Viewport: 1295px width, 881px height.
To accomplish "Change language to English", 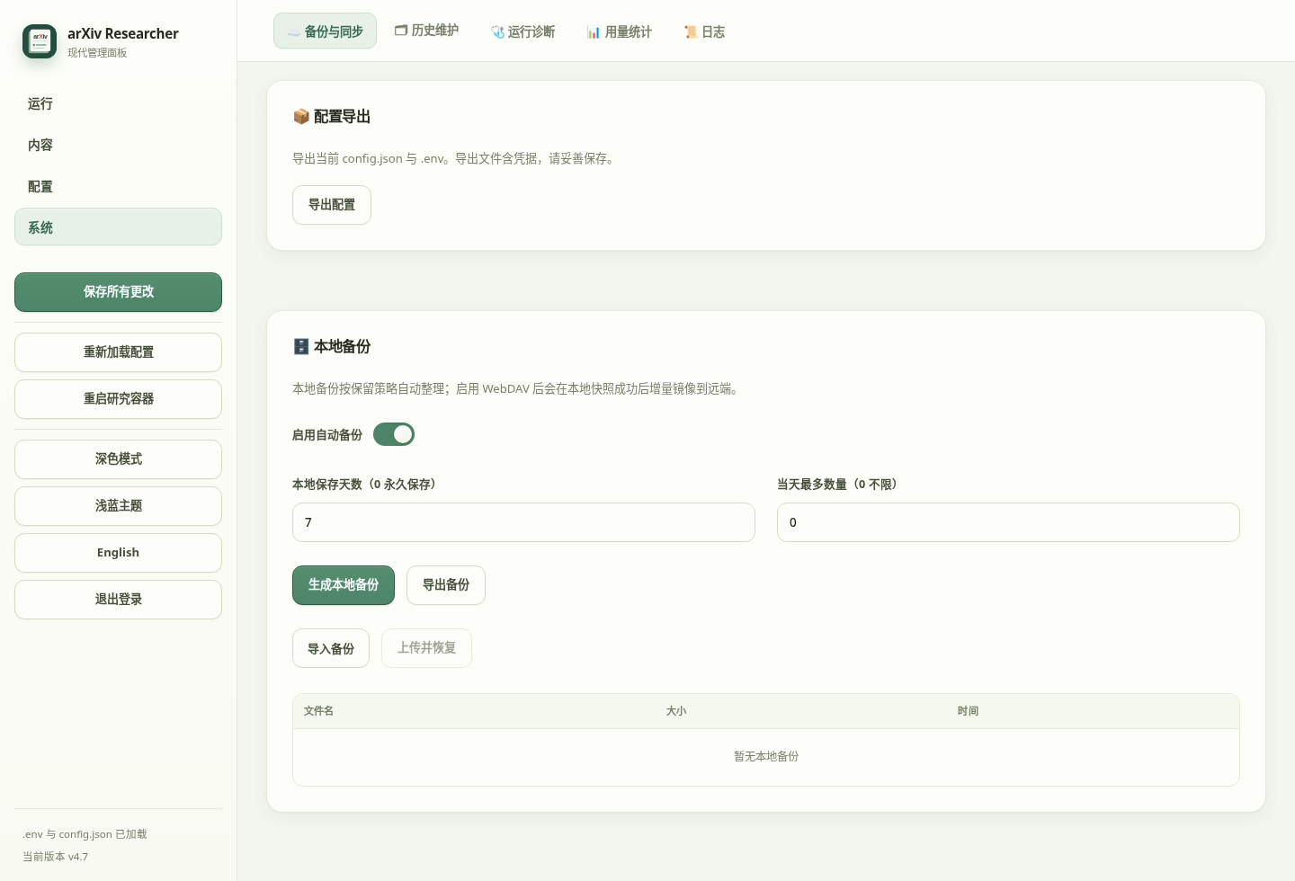I will (118, 553).
